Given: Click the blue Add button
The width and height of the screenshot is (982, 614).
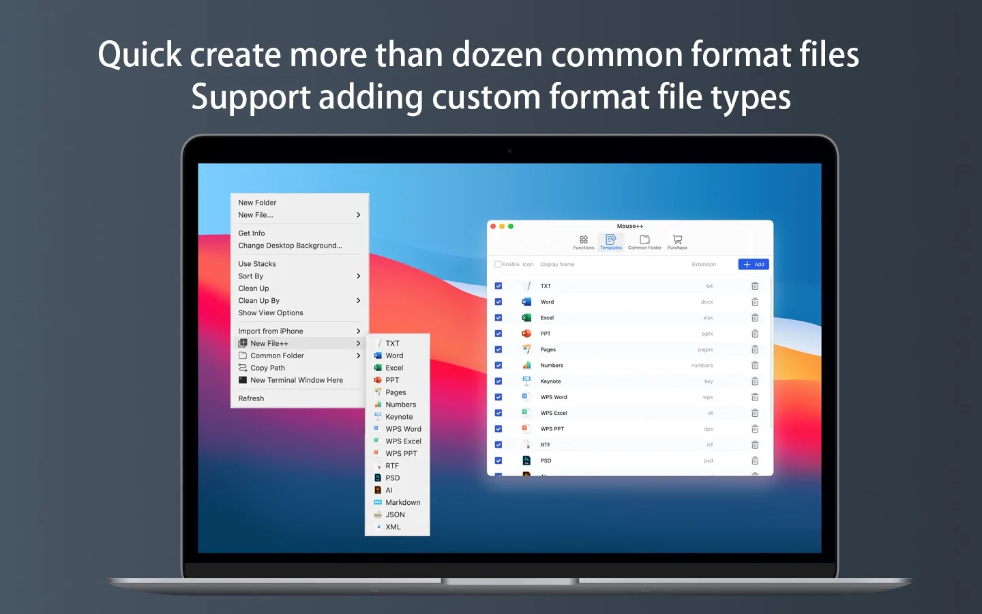Looking at the screenshot, I should click(x=754, y=264).
